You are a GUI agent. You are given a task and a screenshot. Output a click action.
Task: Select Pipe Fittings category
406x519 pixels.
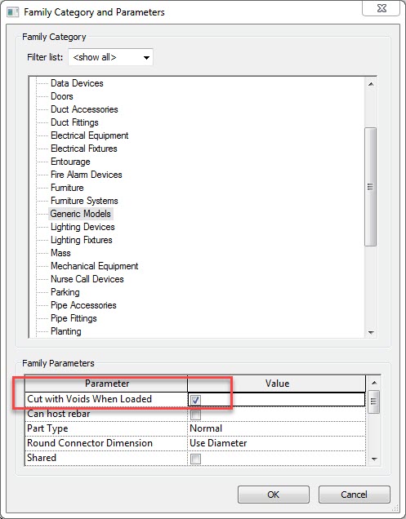coord(74,318)
